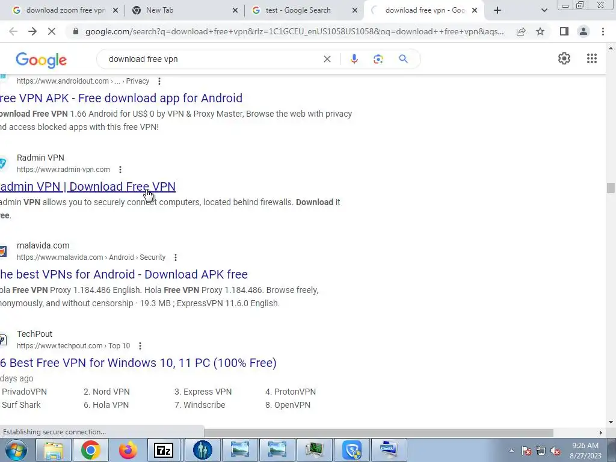The width and height of the screenshot is (616, 462).
Task: Search by image with Google Lens
Action: [378, 59]
